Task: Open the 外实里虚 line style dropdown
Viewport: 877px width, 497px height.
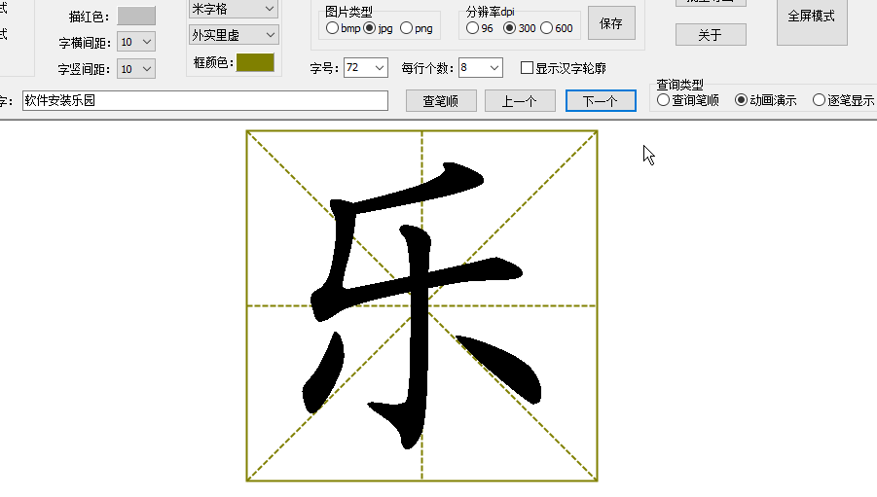Action: click(x=234, y=35)
